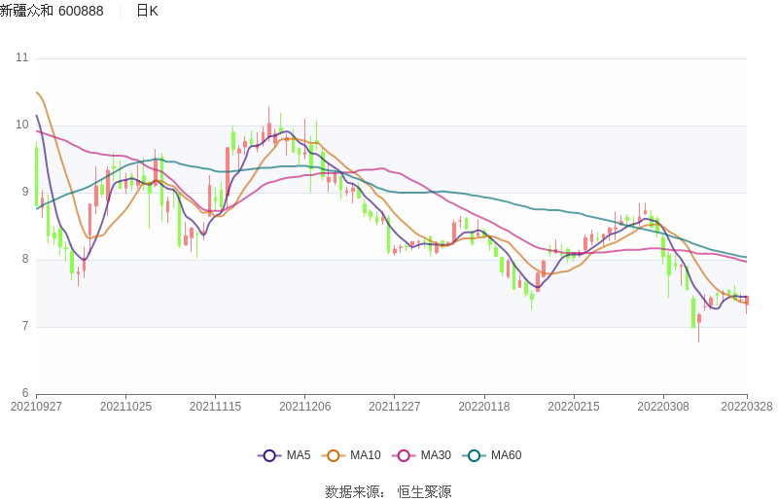
Task: Click the y-axis value 11 label
Action: click(22, 58)
